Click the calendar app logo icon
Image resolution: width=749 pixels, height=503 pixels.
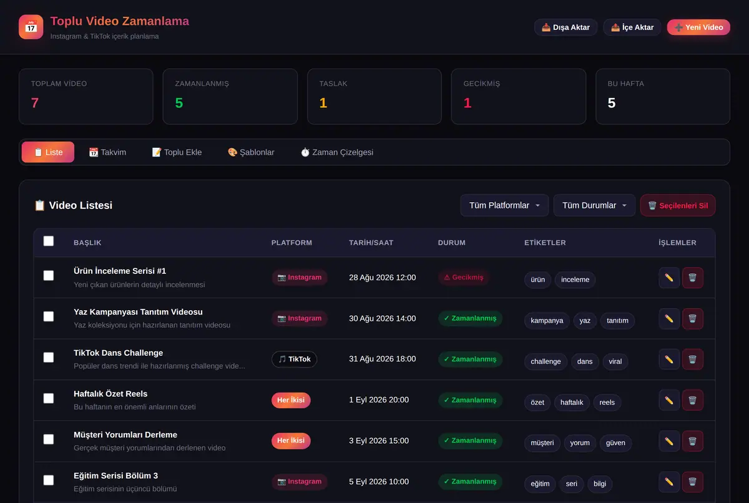tap(31, 27)
